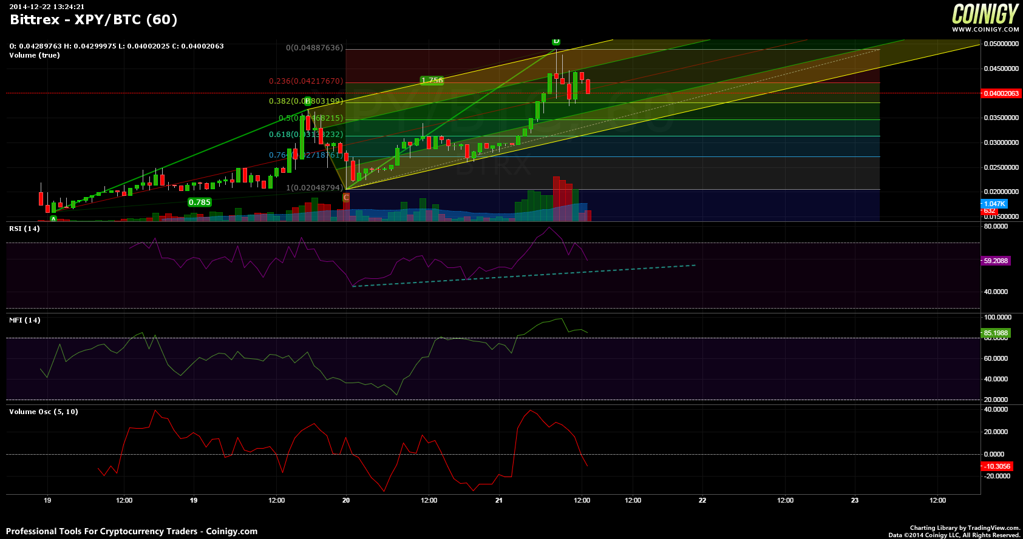The width and height of the screenshot is (1023, 539).
Task: Click the RSI (14) indicator label
Action: click(24, 229)
